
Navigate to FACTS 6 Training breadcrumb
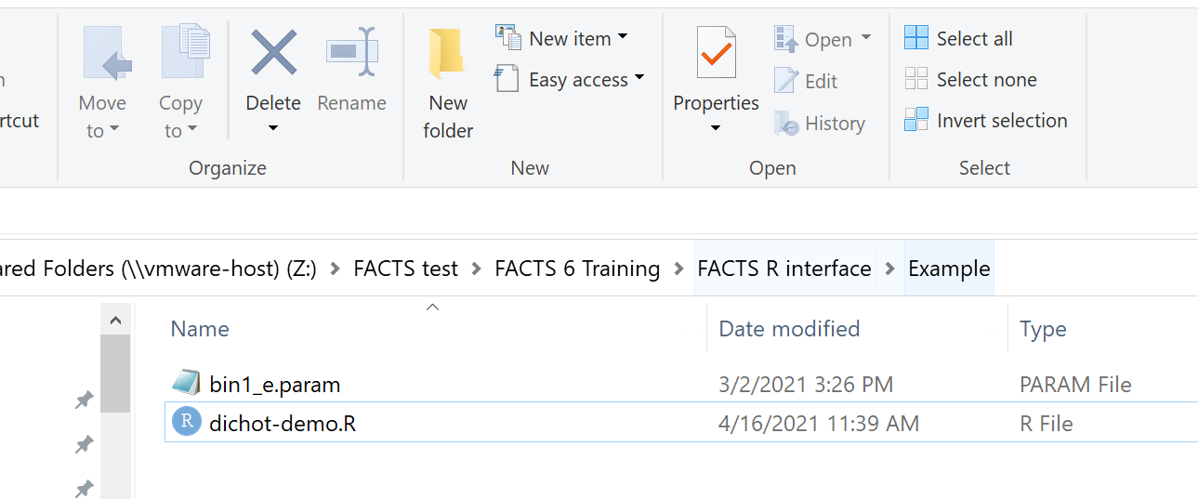coord(576,269)
